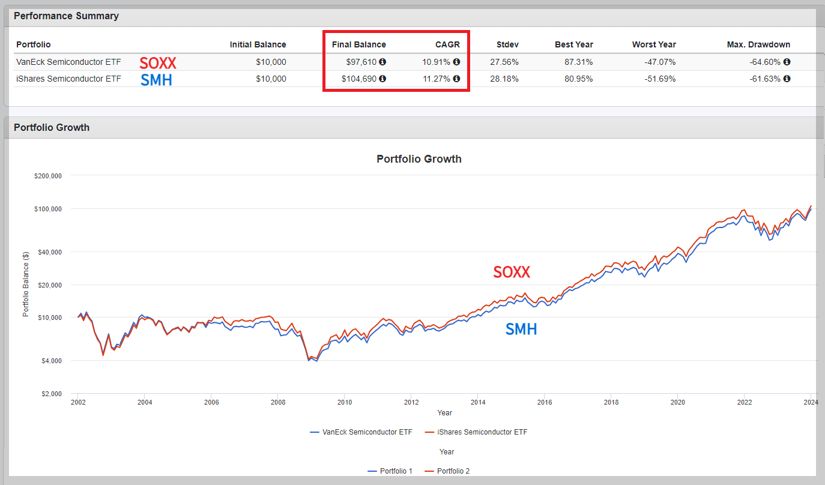Click the 2022 x-axis year label
The image size is (825, 485).
(x=744, y=403)
